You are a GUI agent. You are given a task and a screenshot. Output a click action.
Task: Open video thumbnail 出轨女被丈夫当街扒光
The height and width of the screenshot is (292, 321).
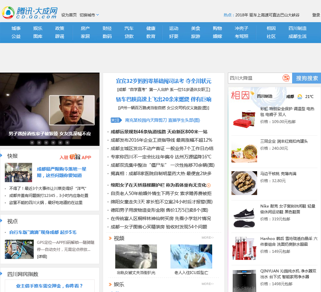coord(136,256)
